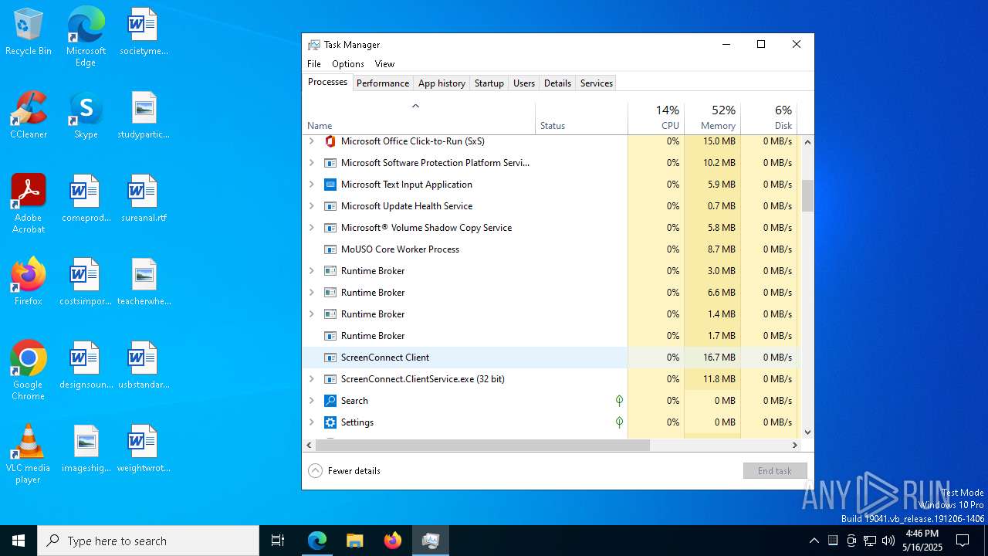Expand ScreenConnect.ClientService.exe process group
The image size is (988, 556).
tap(312, 379)
